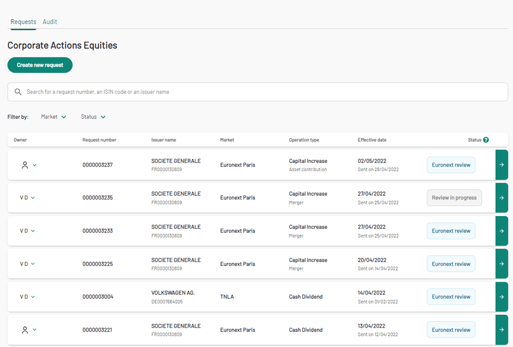
Task: Click effective date 14/04/2022
Action: [371, 293]
